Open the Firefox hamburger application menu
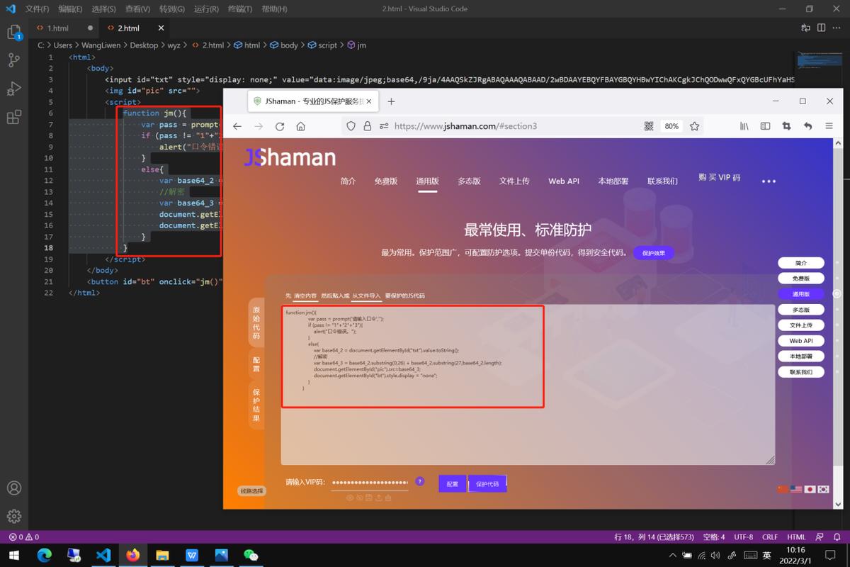Viewport: 850px width, 567px height. tap(829, 125)
